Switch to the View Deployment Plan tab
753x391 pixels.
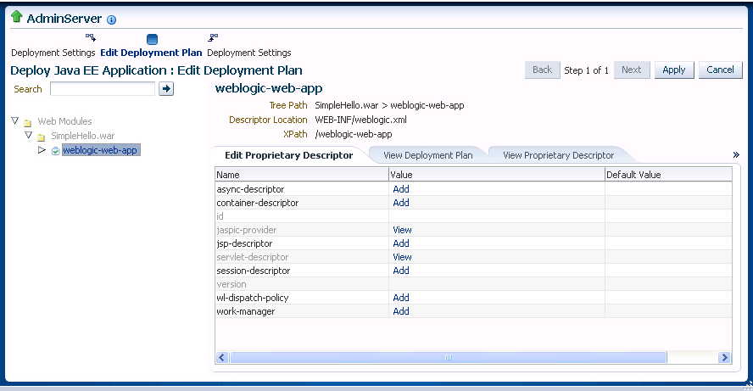pos(428,155)
